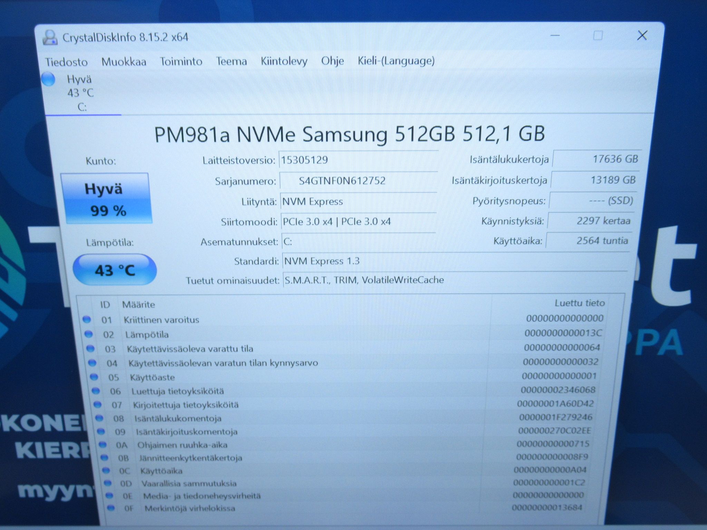
Task: Click the CrystalDiskInfo app icon in title bar
Action: point(50,37)
